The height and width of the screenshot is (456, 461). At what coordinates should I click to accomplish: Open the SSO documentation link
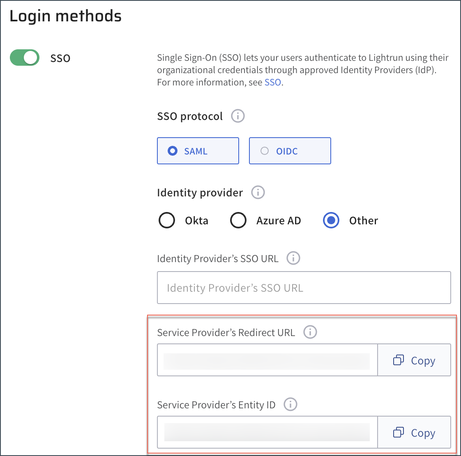272,82
